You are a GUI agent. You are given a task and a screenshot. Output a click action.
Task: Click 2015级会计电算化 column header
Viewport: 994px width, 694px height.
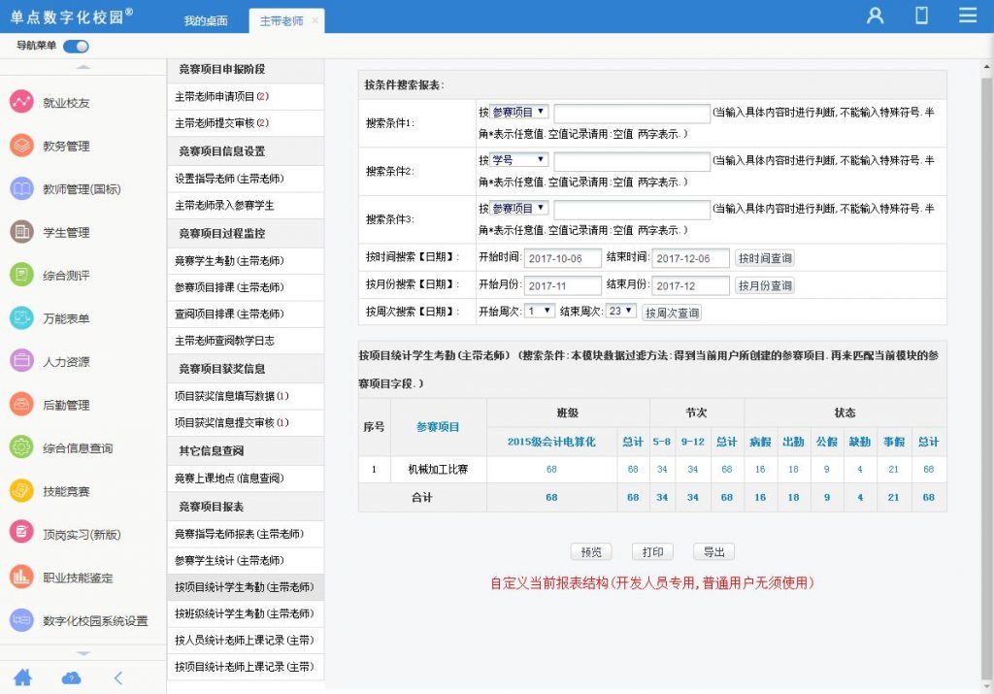tap(551, 442)
